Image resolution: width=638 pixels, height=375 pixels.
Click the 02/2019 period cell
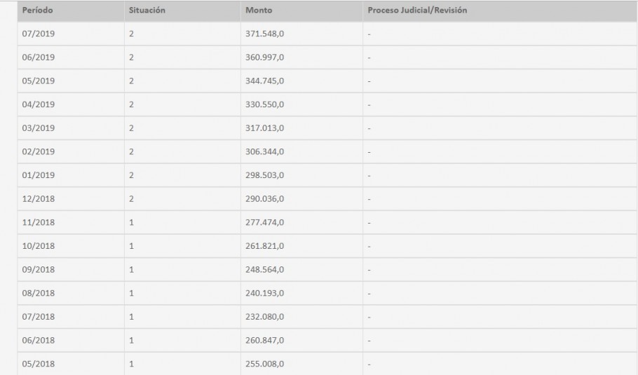pos(39,151)
